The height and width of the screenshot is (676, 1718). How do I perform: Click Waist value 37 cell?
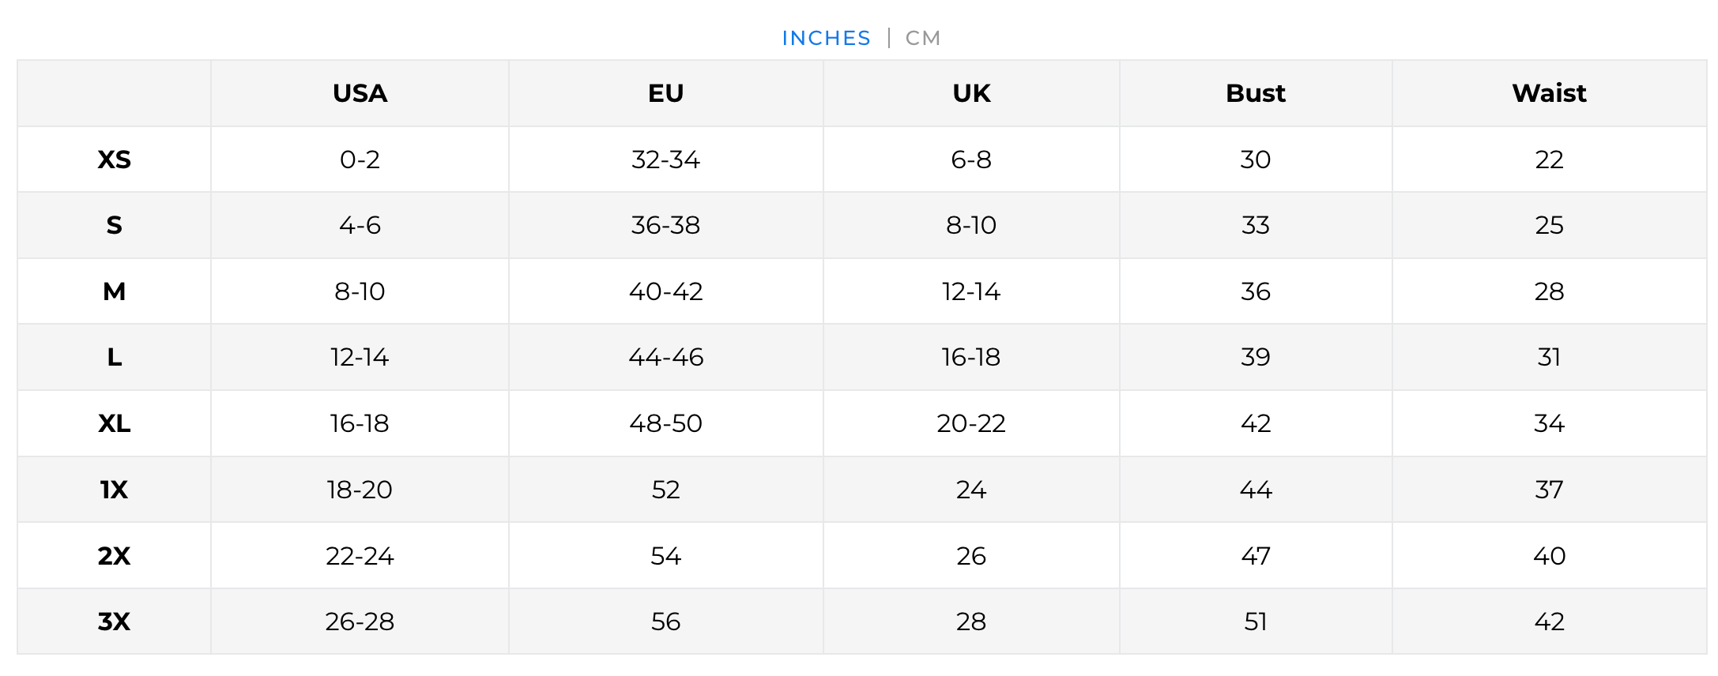click(1549, 490)
